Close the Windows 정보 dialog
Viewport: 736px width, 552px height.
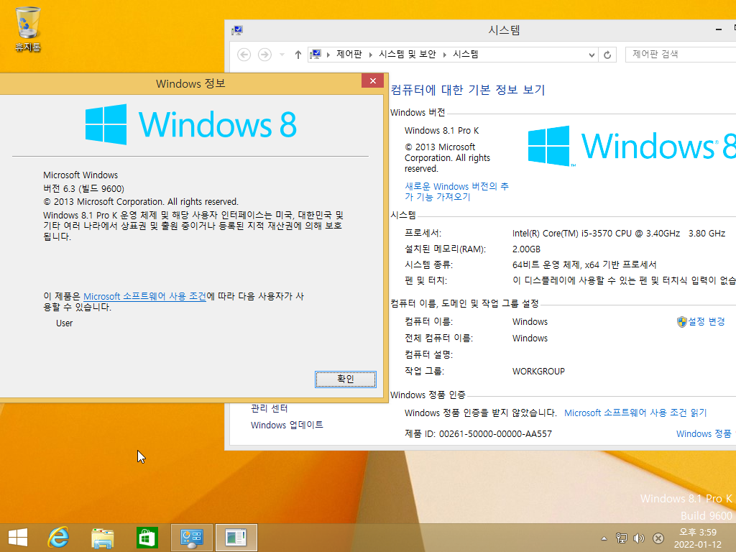coord(373,80)
